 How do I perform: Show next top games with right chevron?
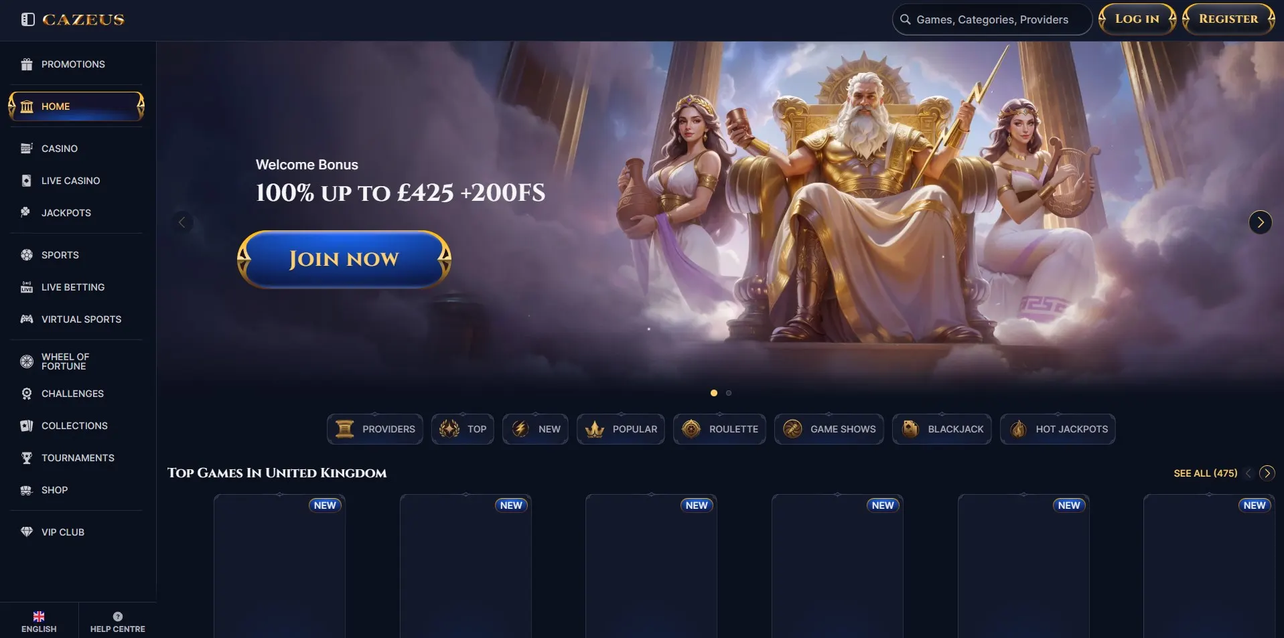point(1267,473)
